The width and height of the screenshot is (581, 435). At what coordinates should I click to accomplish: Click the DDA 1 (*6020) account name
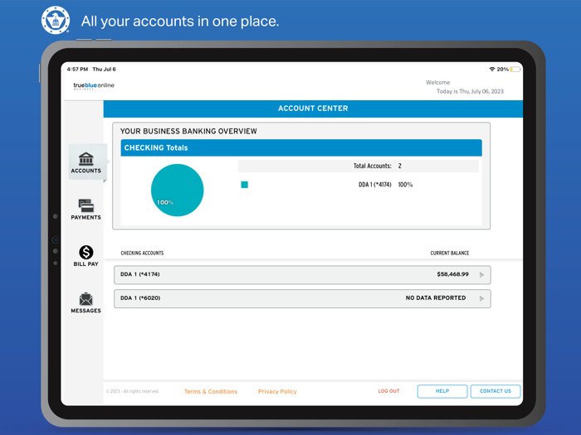coord(140,297)
